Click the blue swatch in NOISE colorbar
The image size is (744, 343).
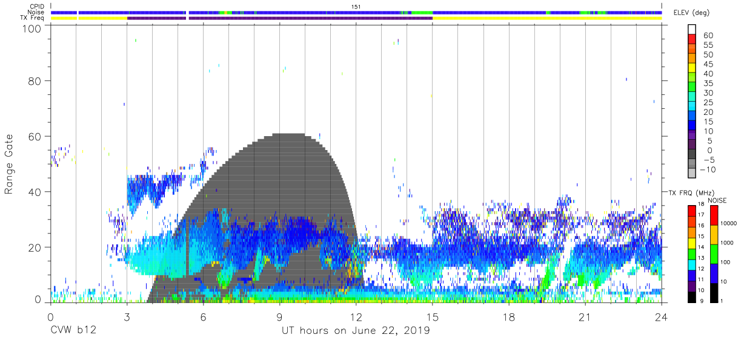(713, 273)
